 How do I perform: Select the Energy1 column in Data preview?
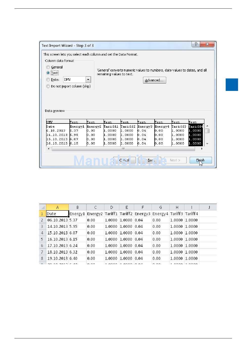click(78, 133)
